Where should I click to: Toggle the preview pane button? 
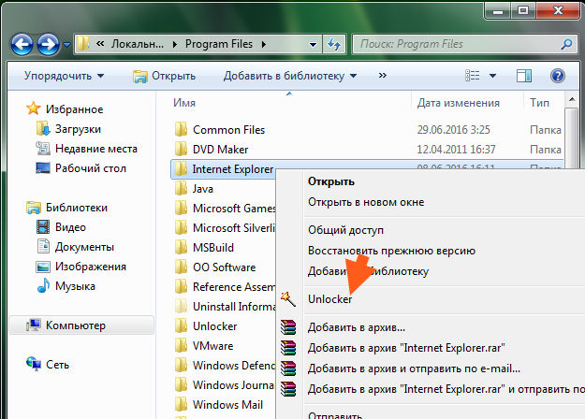pos(524,76)
